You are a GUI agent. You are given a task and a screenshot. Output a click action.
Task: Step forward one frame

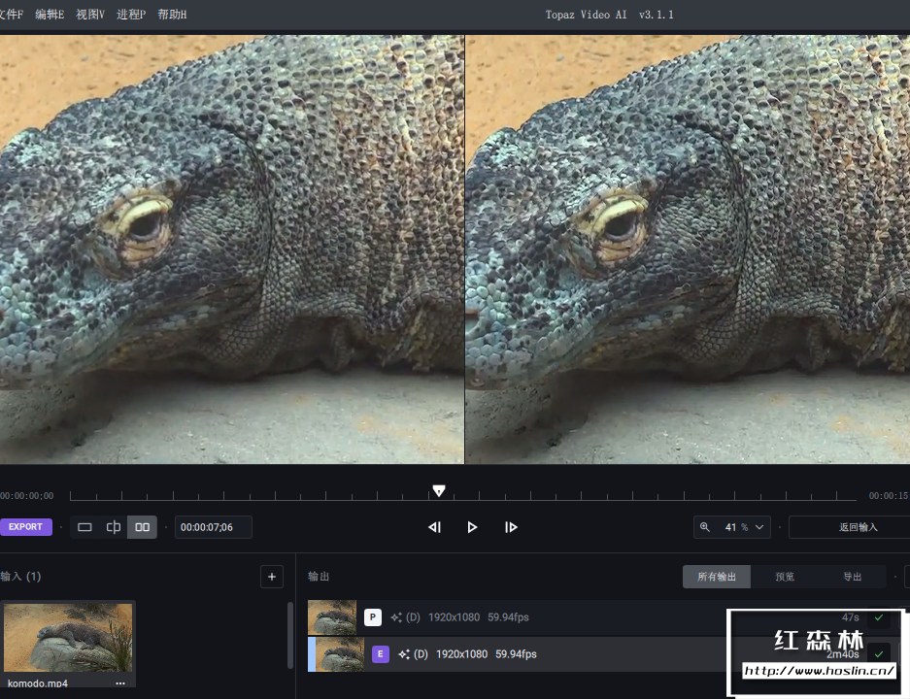pyautogui.click(x=511, y=527)
